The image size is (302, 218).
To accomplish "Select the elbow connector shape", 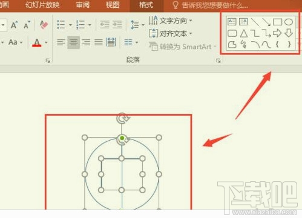I will pos(255,33).
